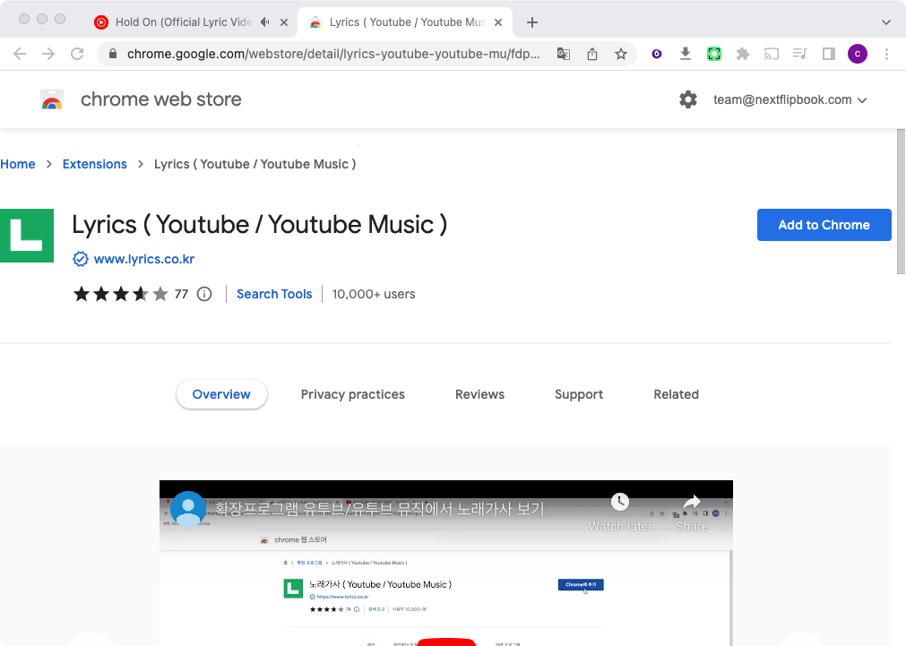Screen dimensions: 906x646
Task: Mute the Hold On tab audio indicator
Action: click(264, 22)
